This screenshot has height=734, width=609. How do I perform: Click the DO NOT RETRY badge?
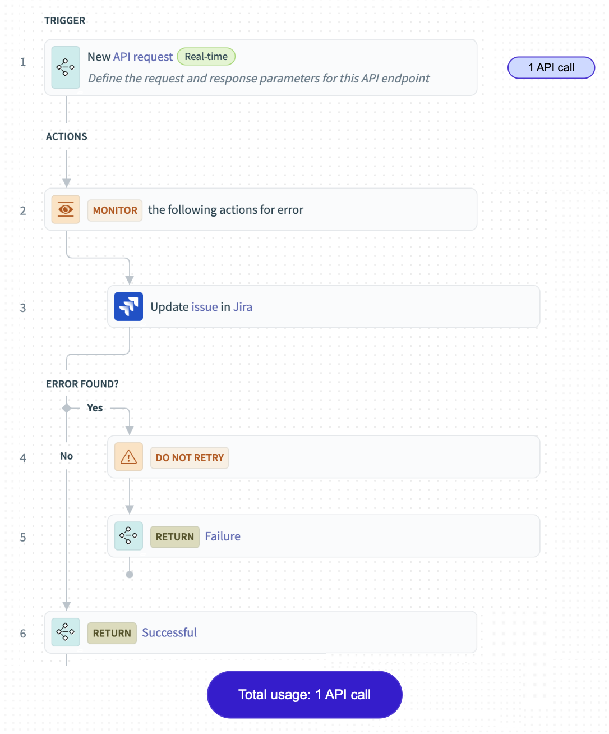click(x=190, y=457)
